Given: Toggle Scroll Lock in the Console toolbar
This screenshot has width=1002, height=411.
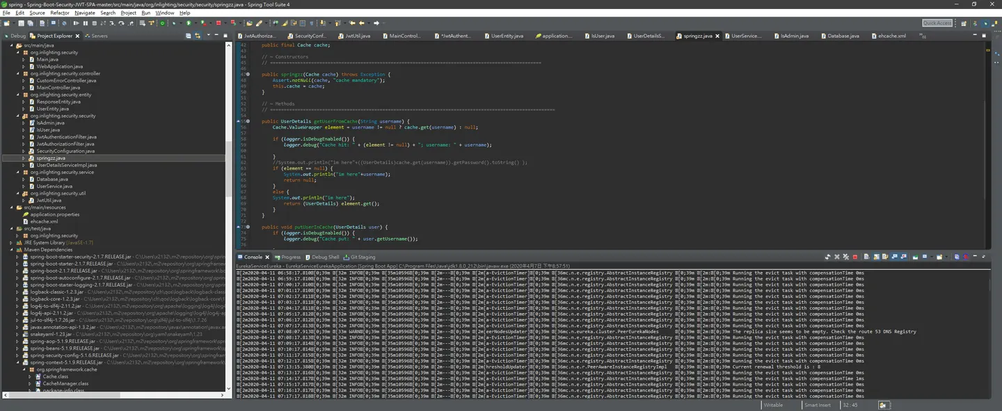Looking at the screenshot, I should pos(877,257).
